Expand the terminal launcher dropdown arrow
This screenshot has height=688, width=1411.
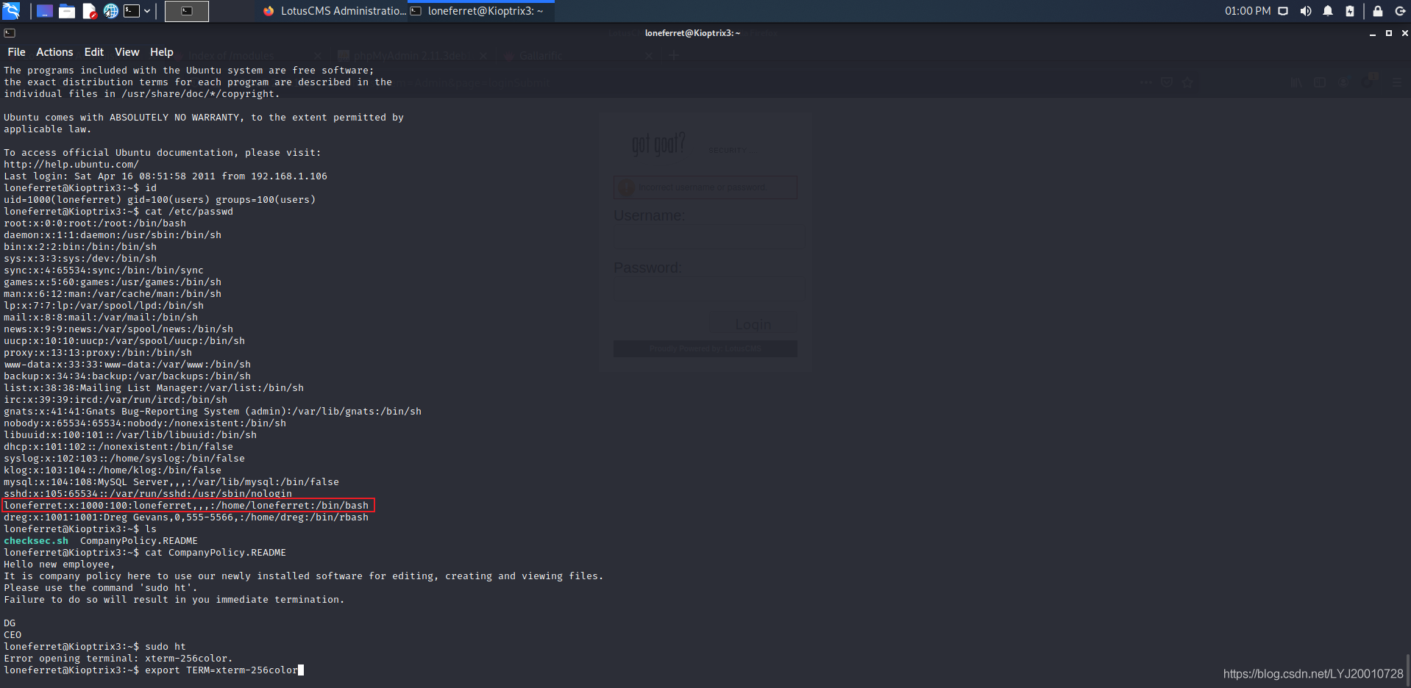[147, 11]
